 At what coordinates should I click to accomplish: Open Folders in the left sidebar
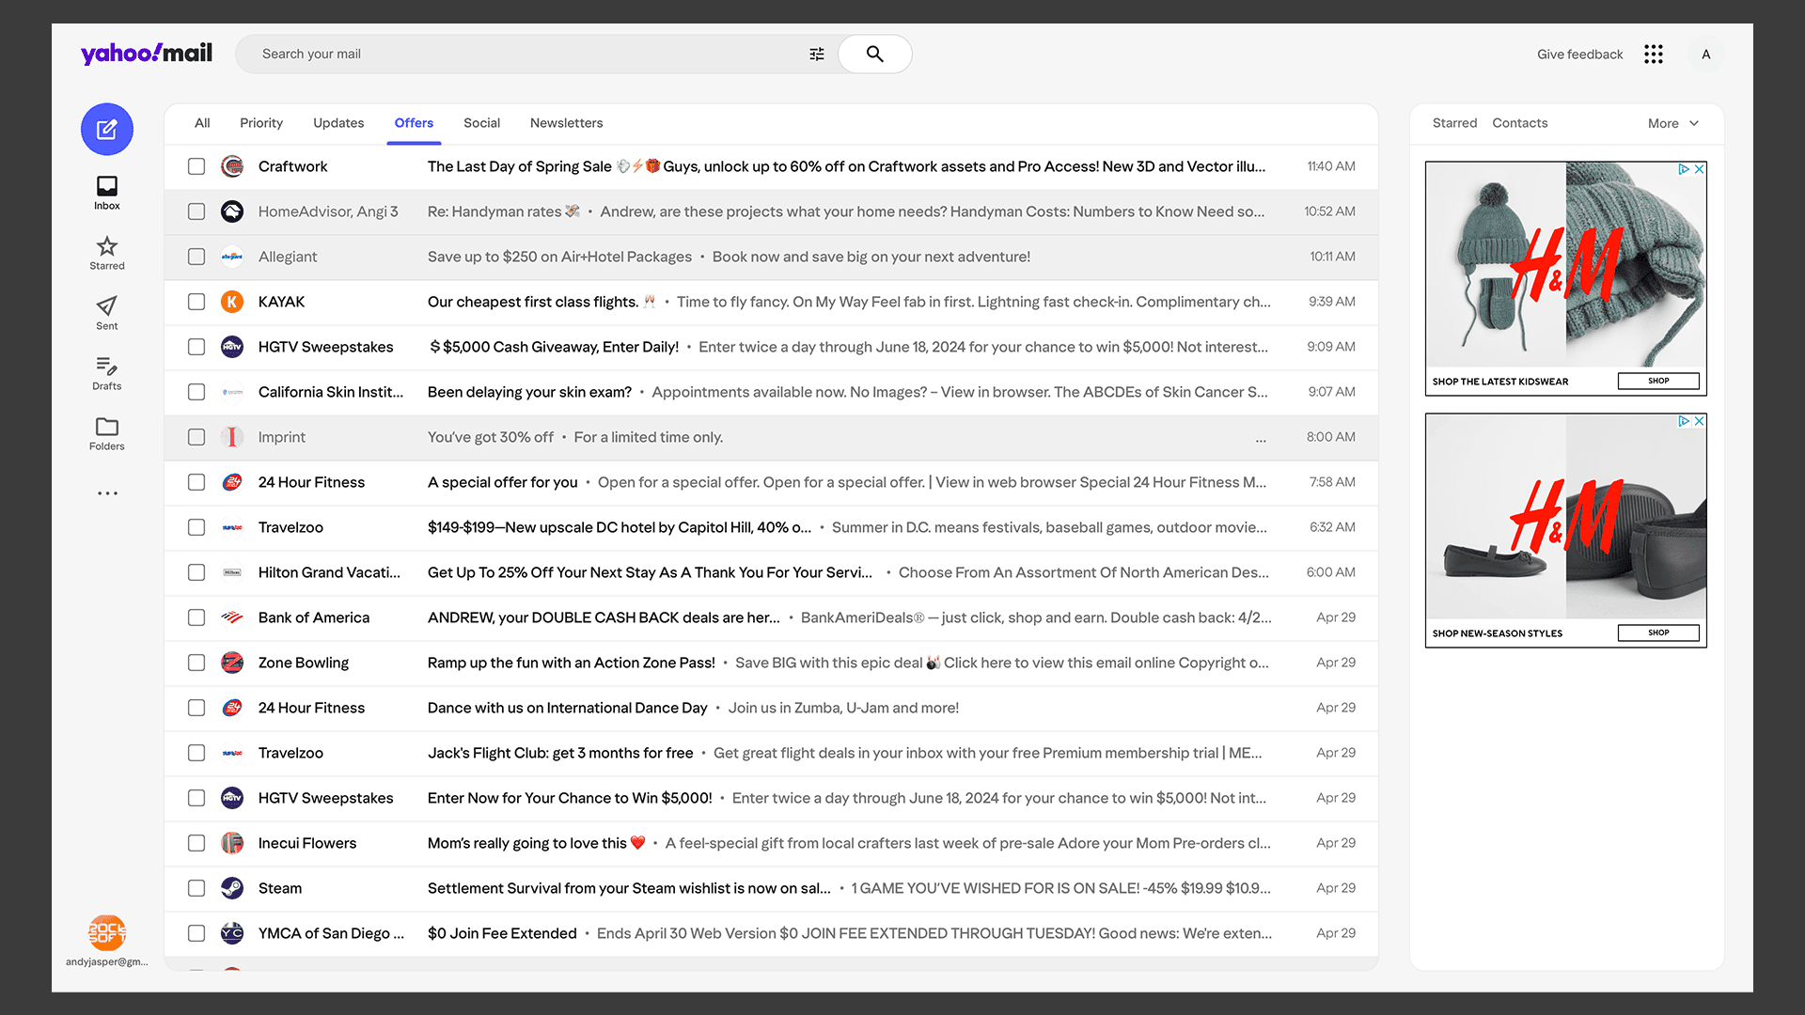107,433
